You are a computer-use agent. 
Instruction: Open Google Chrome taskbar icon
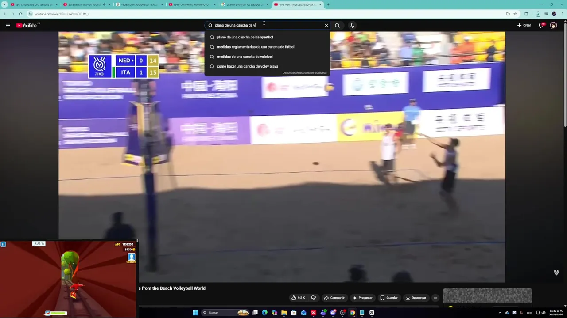point(352,313)
